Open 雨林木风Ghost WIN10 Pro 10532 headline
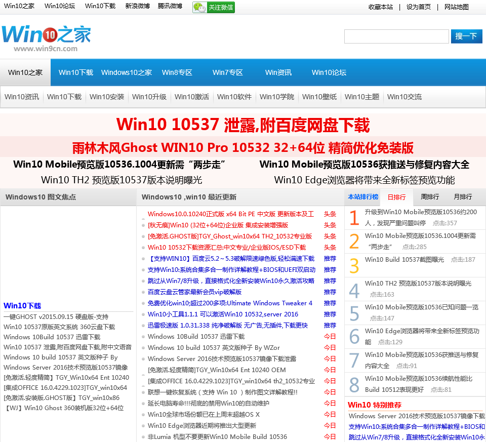The width and height of the screenshot is (486, 442). [x=243, y=148]
